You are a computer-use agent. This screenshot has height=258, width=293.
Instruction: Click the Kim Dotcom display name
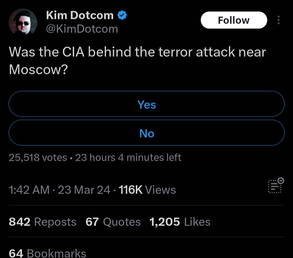80,15
